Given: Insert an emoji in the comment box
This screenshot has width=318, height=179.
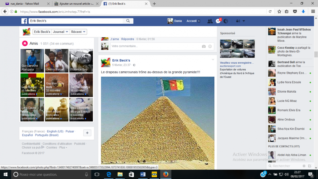Looking at the screenshot, I should click(x=210, y=46).
